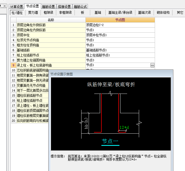Close the left panel with X icon
This screenshot has width=185, height=171.
(x=5, y=6)
